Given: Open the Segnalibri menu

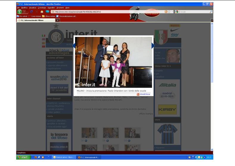Looking at the screenshot, I should [51, 8].
